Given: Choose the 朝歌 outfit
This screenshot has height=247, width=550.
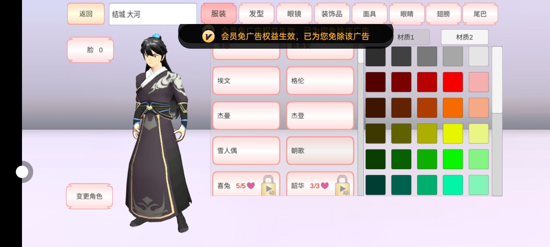Looking at the screenshot, I should [x=320, y=150].
